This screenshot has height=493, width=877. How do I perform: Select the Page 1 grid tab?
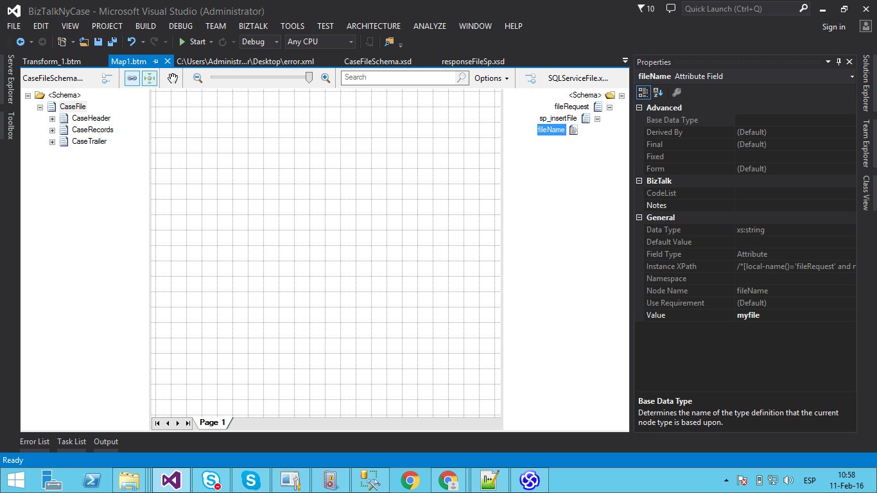213,422
